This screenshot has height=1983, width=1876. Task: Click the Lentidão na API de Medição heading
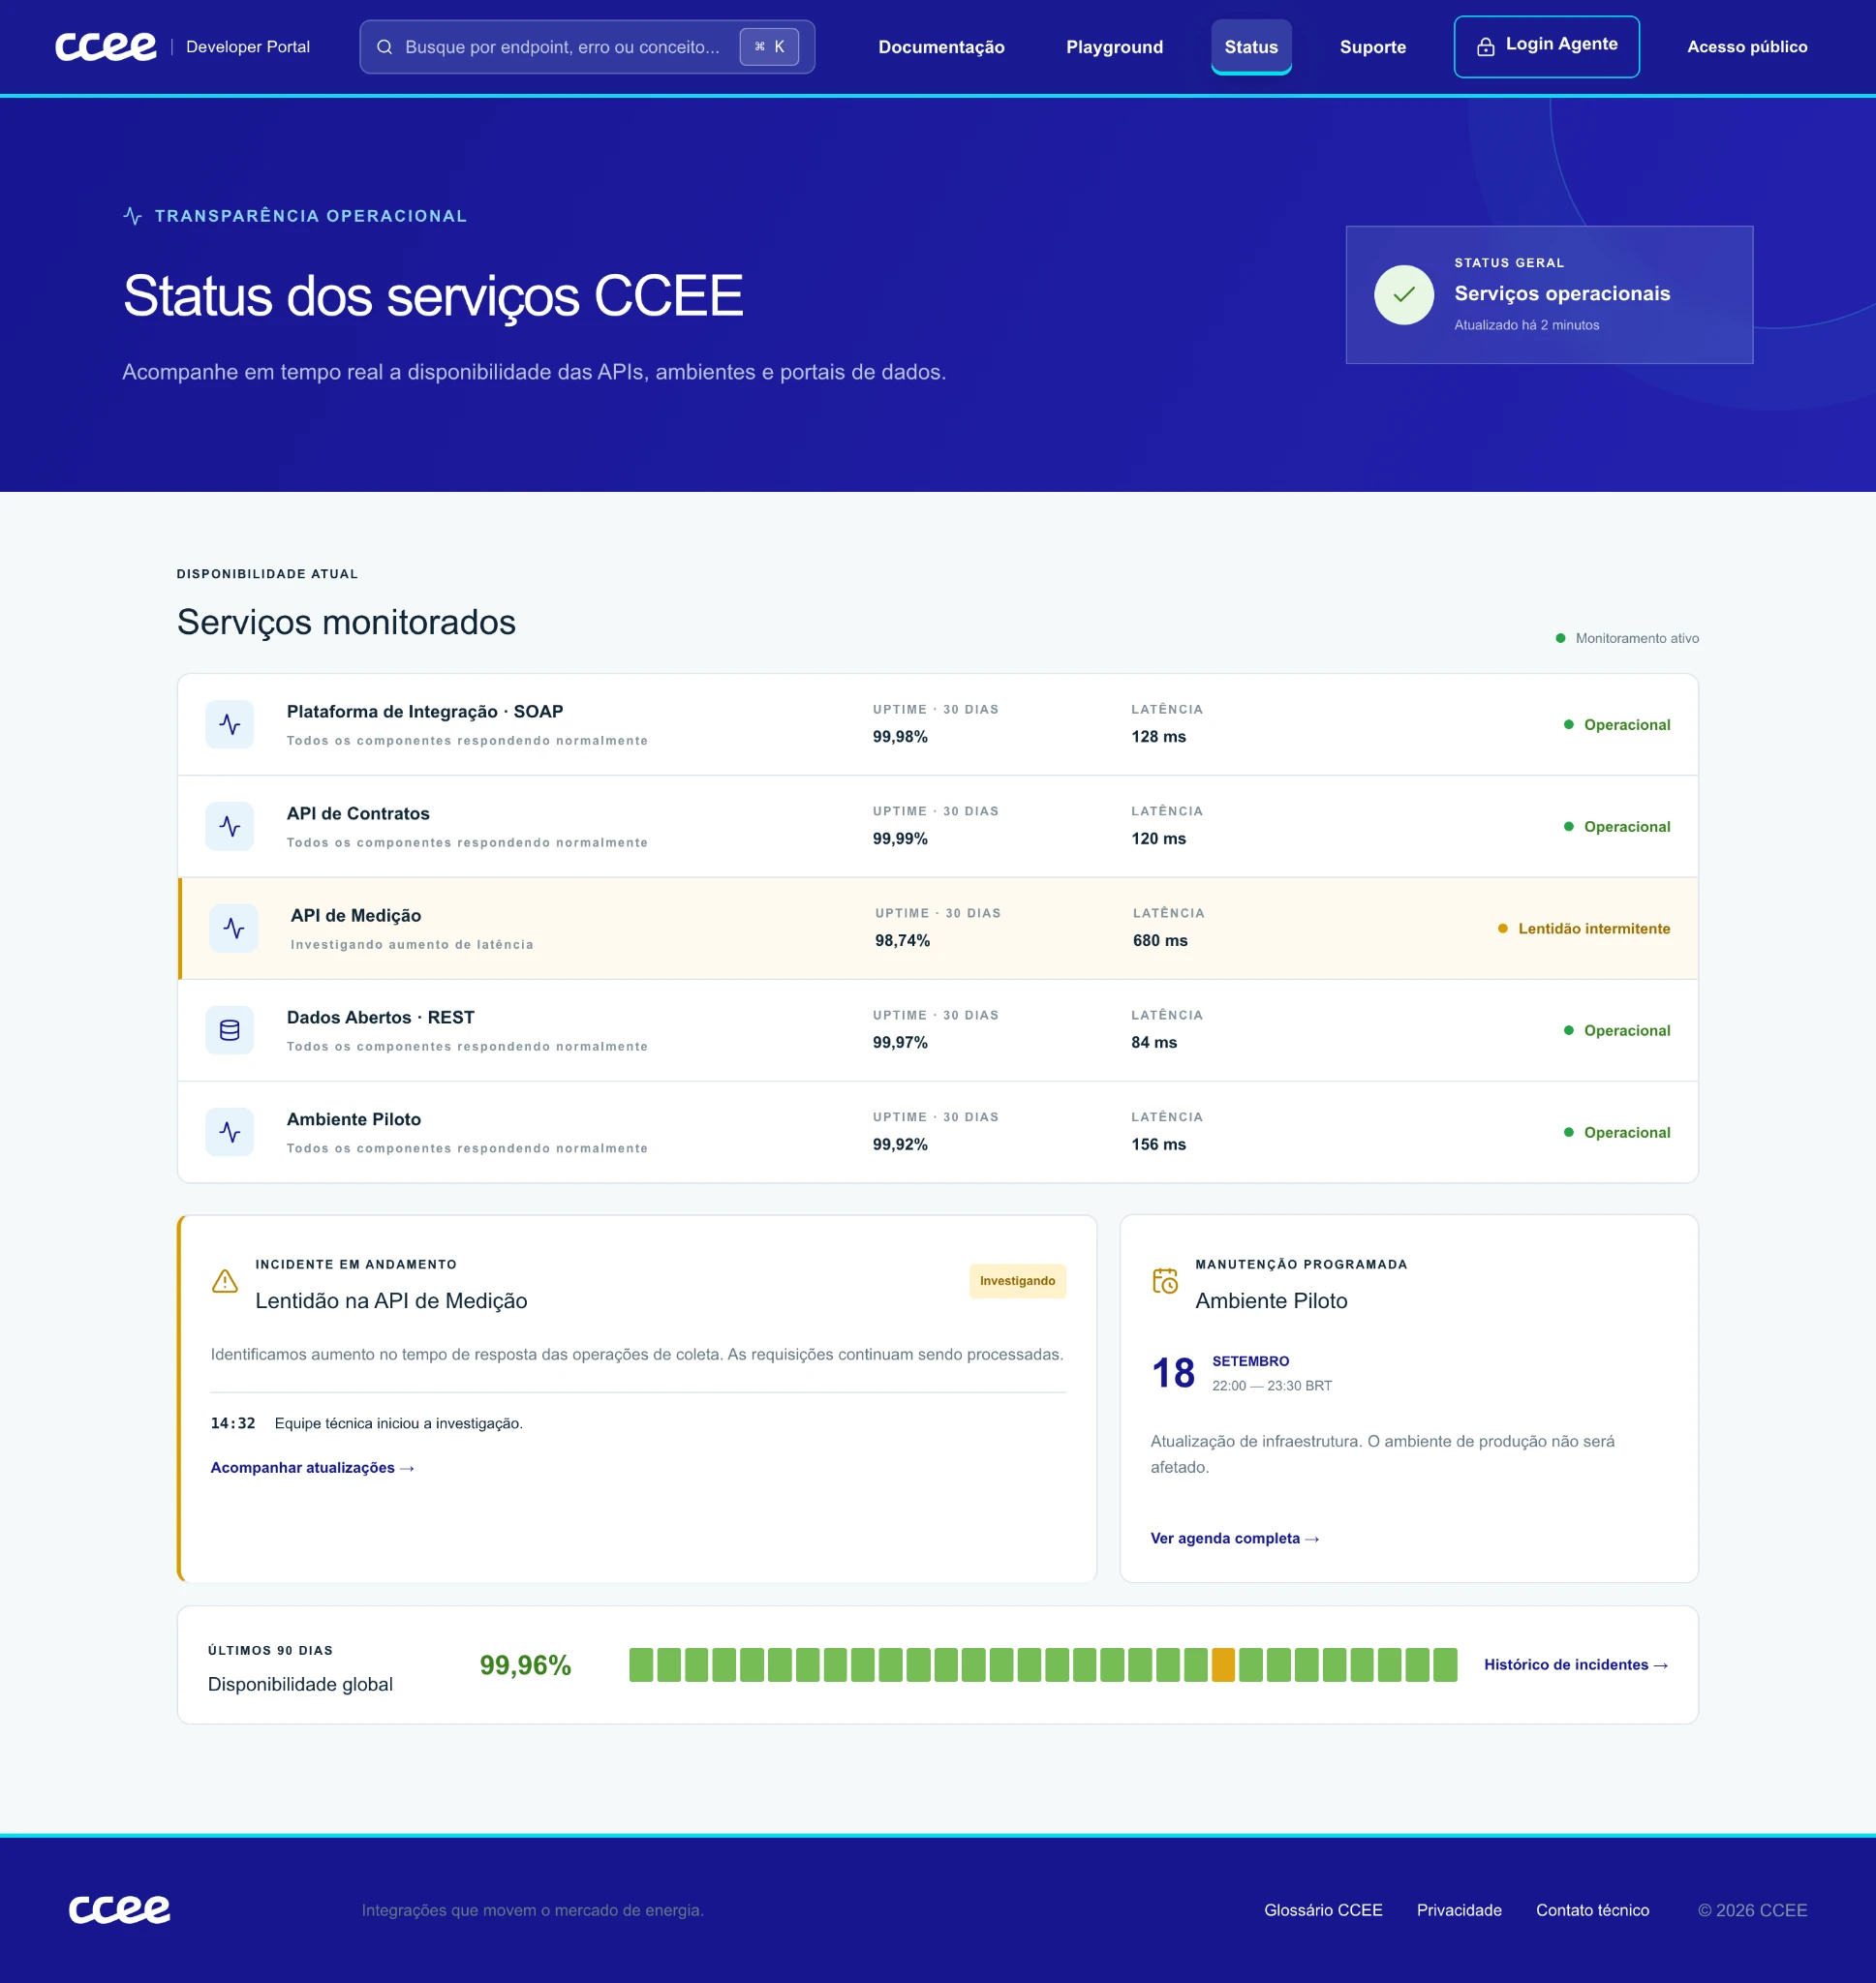pyautogui.click(x=391, y=1300)
